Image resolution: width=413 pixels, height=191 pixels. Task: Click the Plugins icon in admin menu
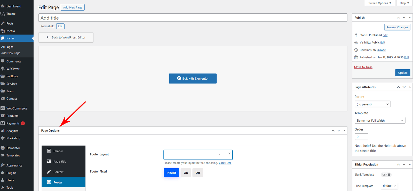pos(3,173)
